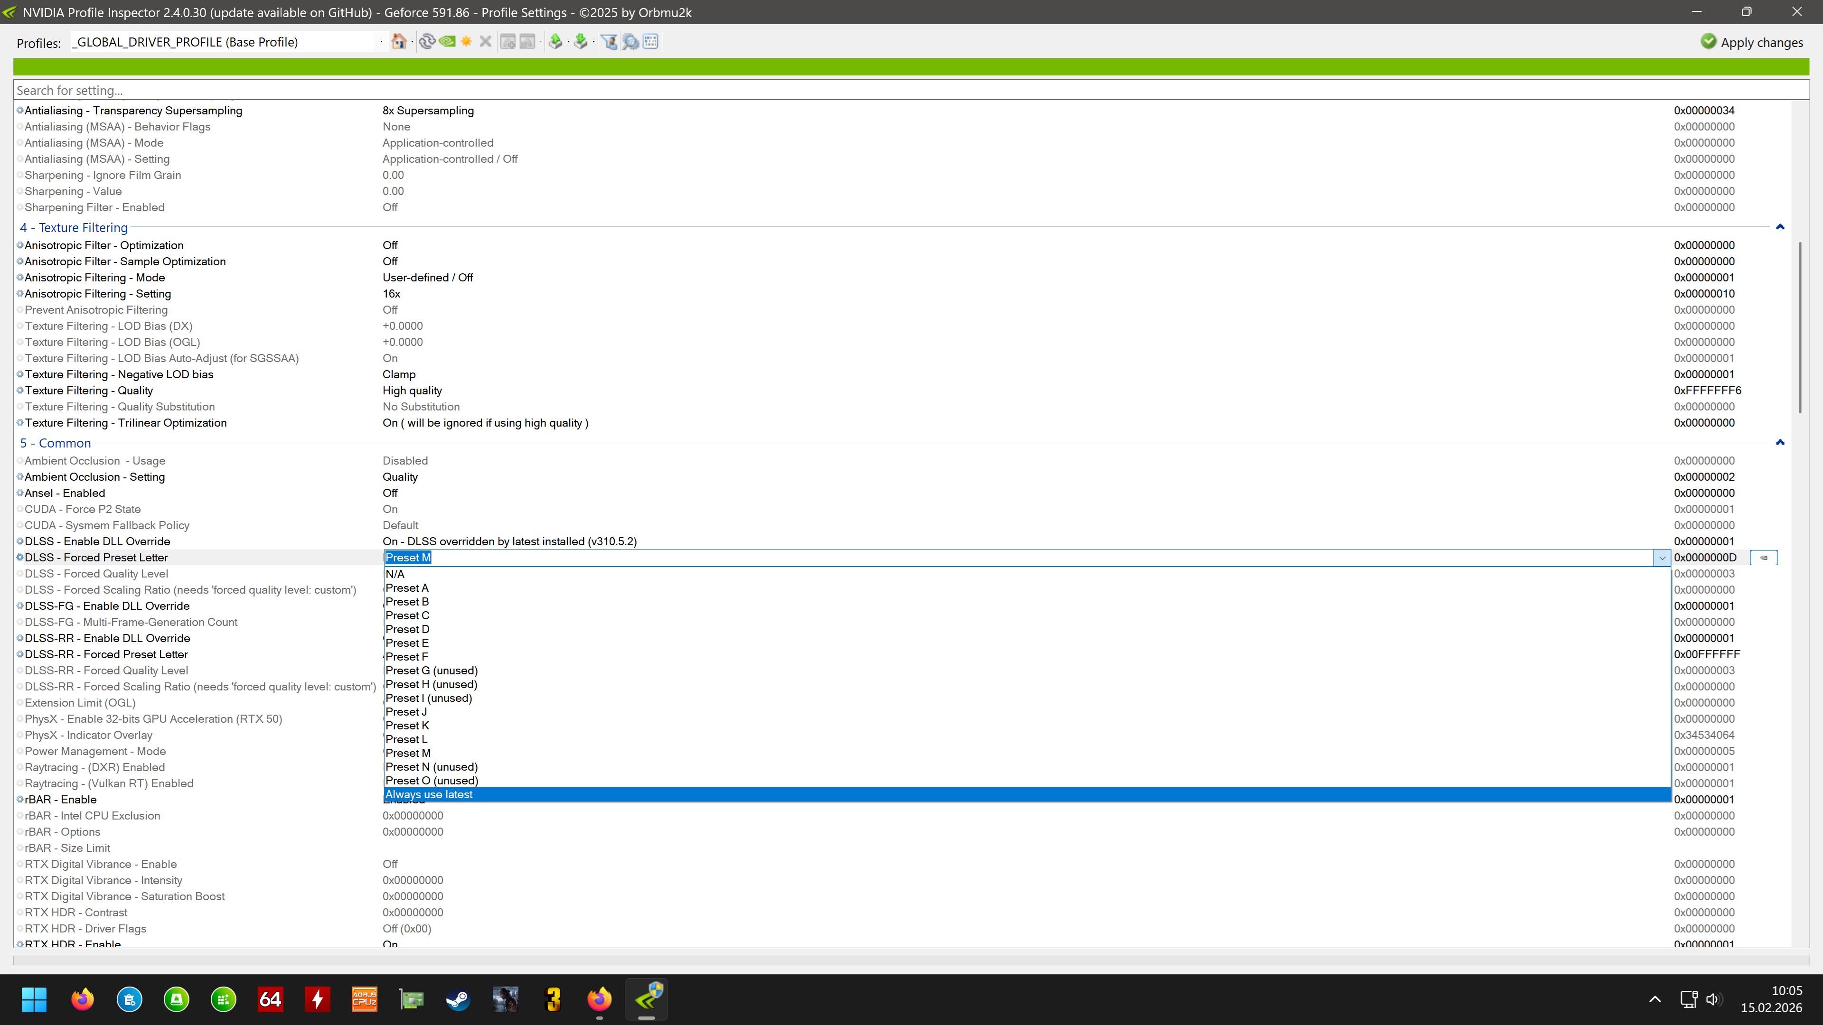Select Preset K in dropdown list

[x=407, y=726]
